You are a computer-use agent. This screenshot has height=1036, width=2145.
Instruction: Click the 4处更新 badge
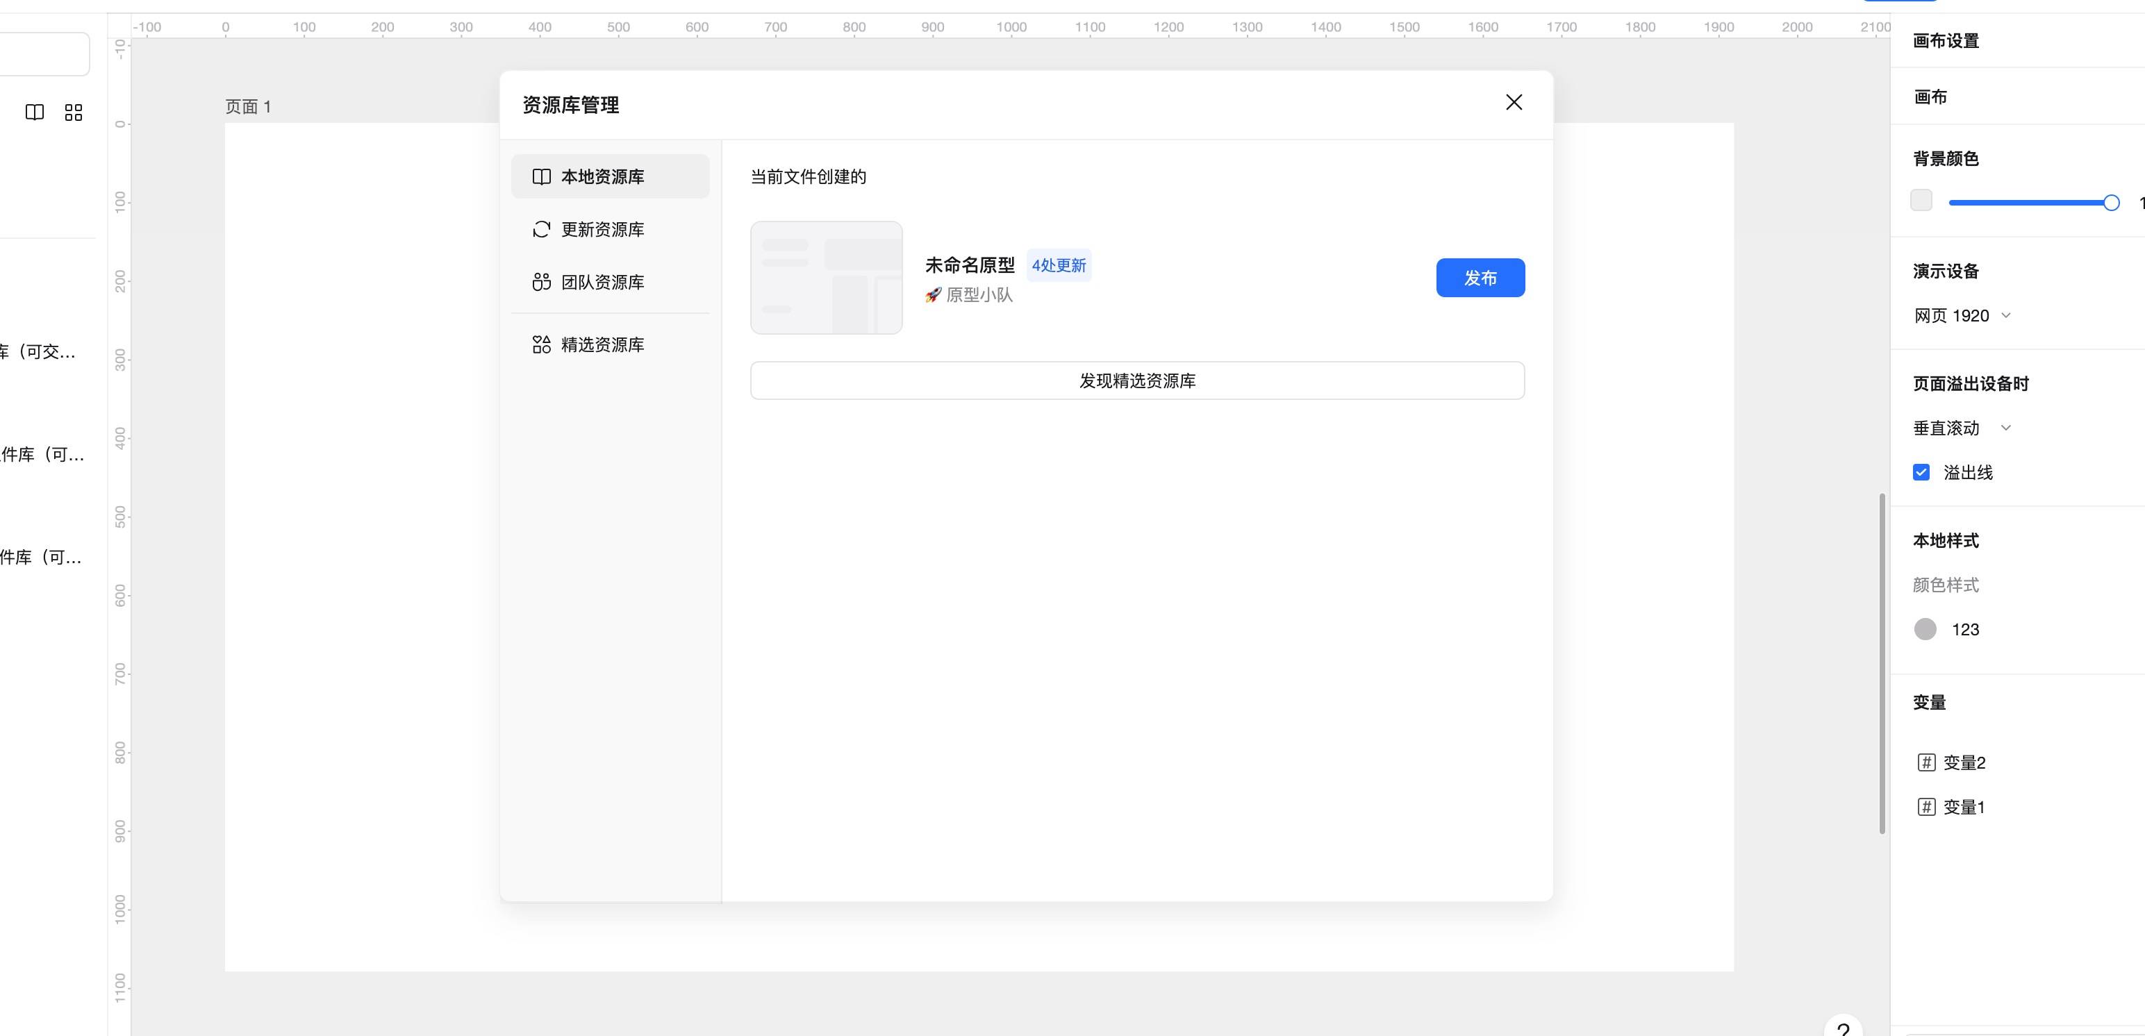click(x=1059, y=265)
